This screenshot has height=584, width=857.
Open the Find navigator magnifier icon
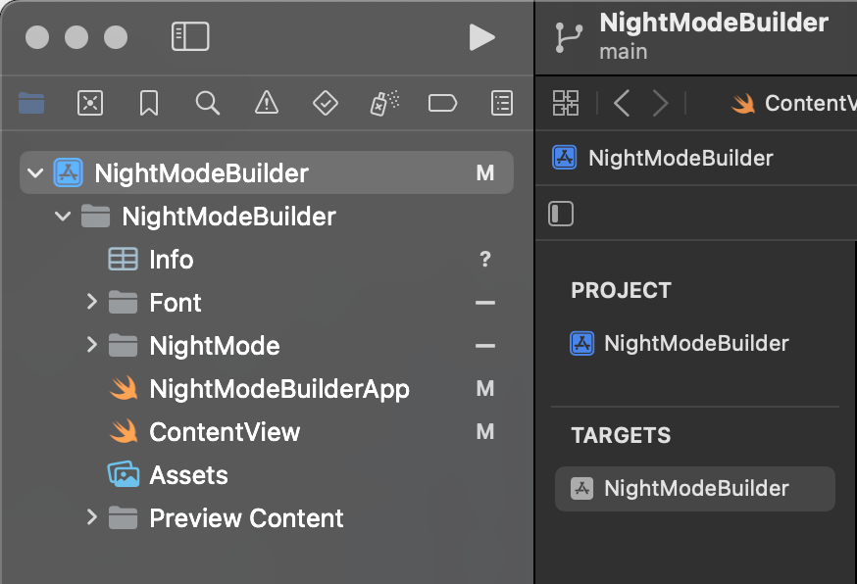[207, 103]
